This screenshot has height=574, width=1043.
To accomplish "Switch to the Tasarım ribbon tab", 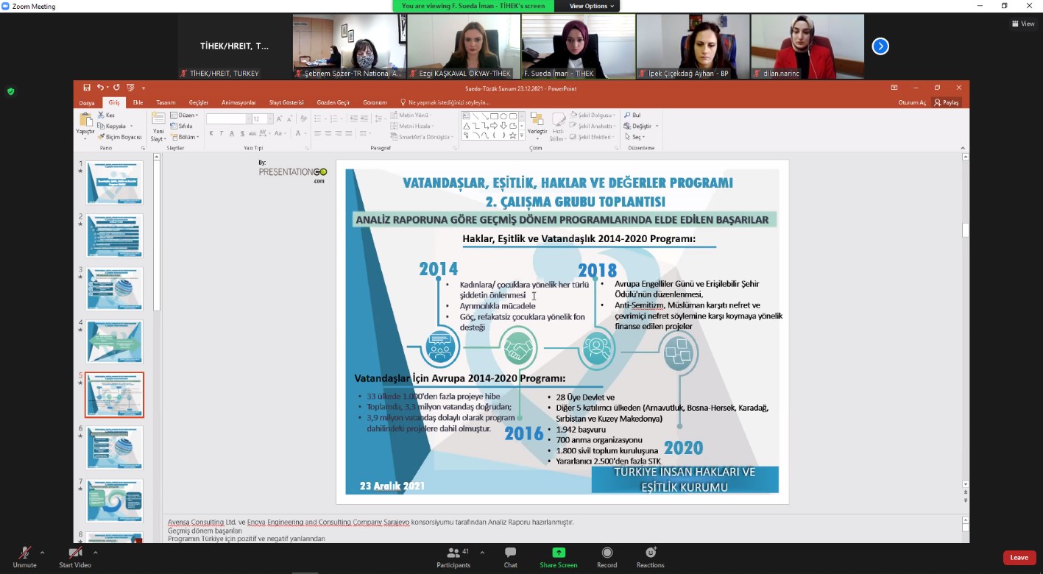I will pos(166,102).
